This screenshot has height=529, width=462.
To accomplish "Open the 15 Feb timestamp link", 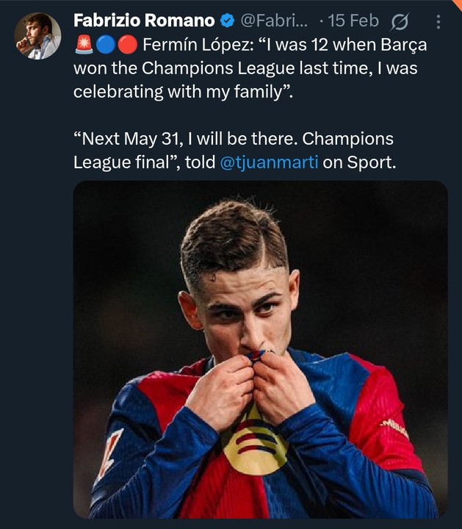I will tap(354, 21).
